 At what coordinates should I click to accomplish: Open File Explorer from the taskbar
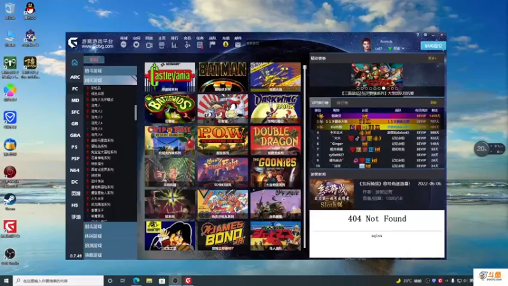click(149, 280)
